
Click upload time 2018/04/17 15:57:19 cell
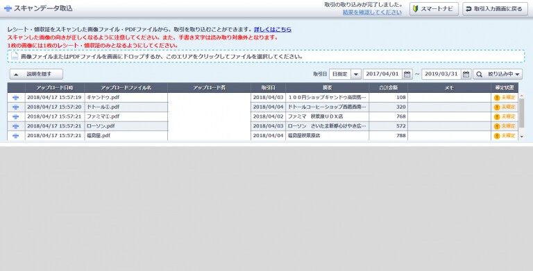point(55,98)
